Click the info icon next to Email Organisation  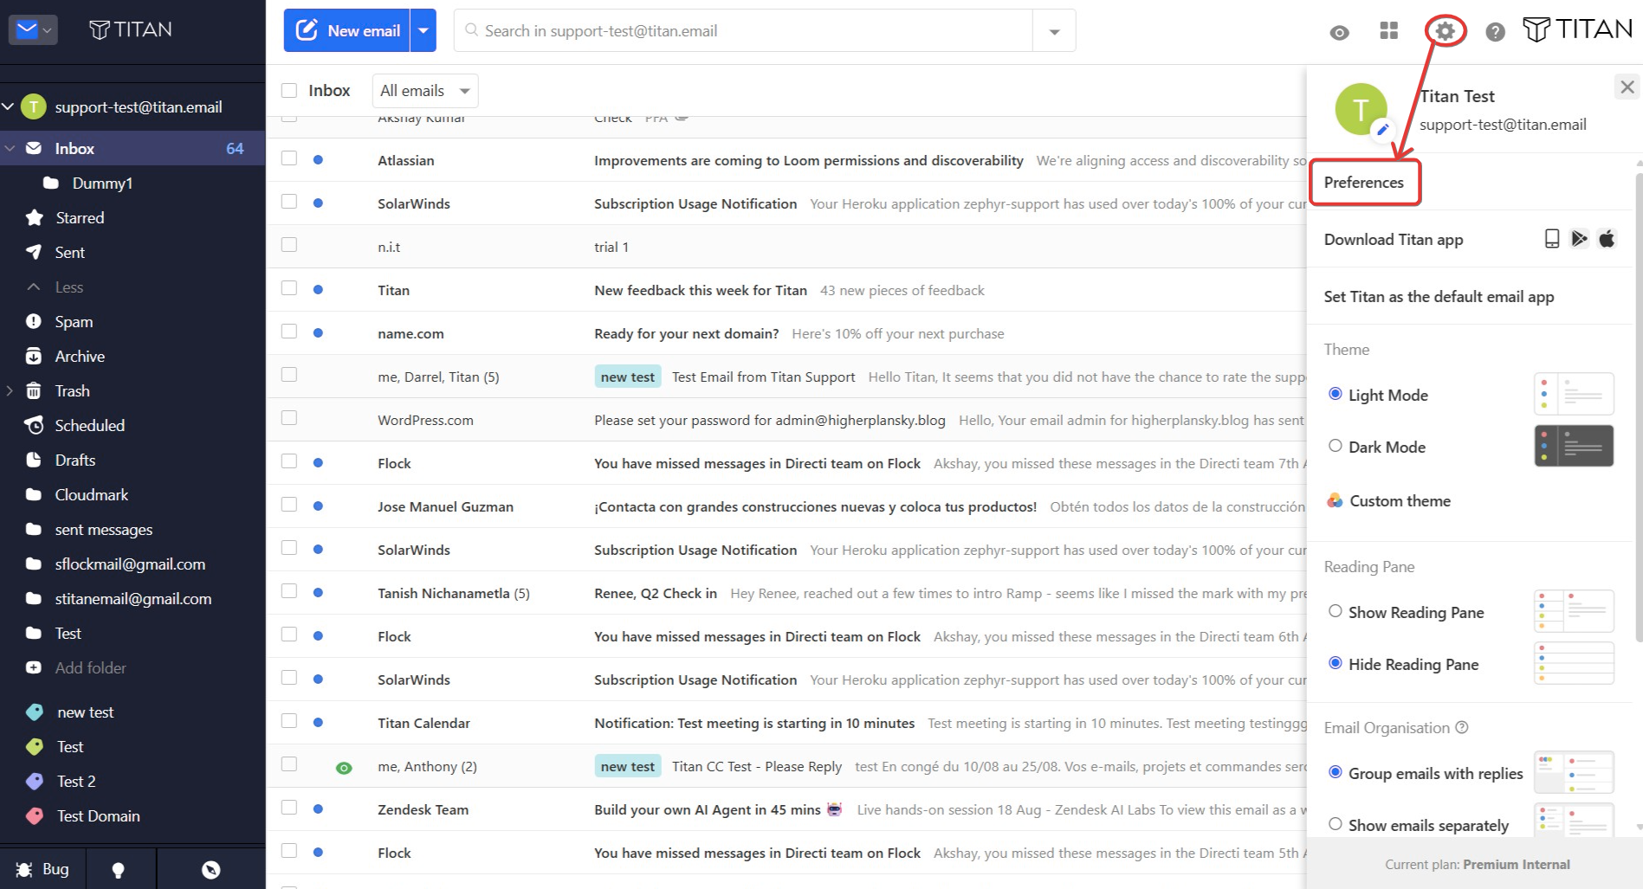[x=1462, y=727]
